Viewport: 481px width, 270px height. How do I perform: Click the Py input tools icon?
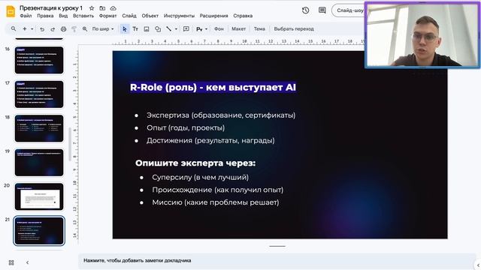[x=199, y=29]
